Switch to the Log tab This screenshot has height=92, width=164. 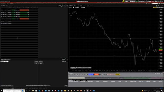[x=74, y=80]
